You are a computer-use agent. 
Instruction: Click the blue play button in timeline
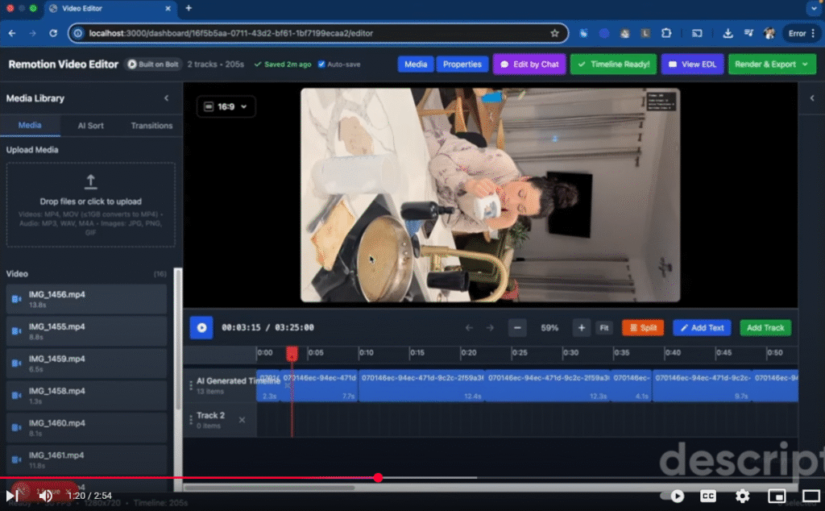pyautogui.click(x=201, y=328)
